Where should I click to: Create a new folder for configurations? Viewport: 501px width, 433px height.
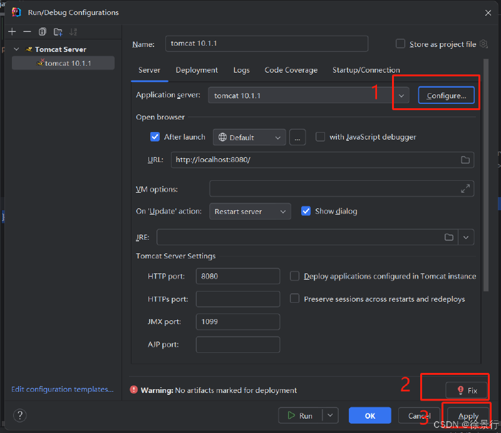[x=58, y=32]
